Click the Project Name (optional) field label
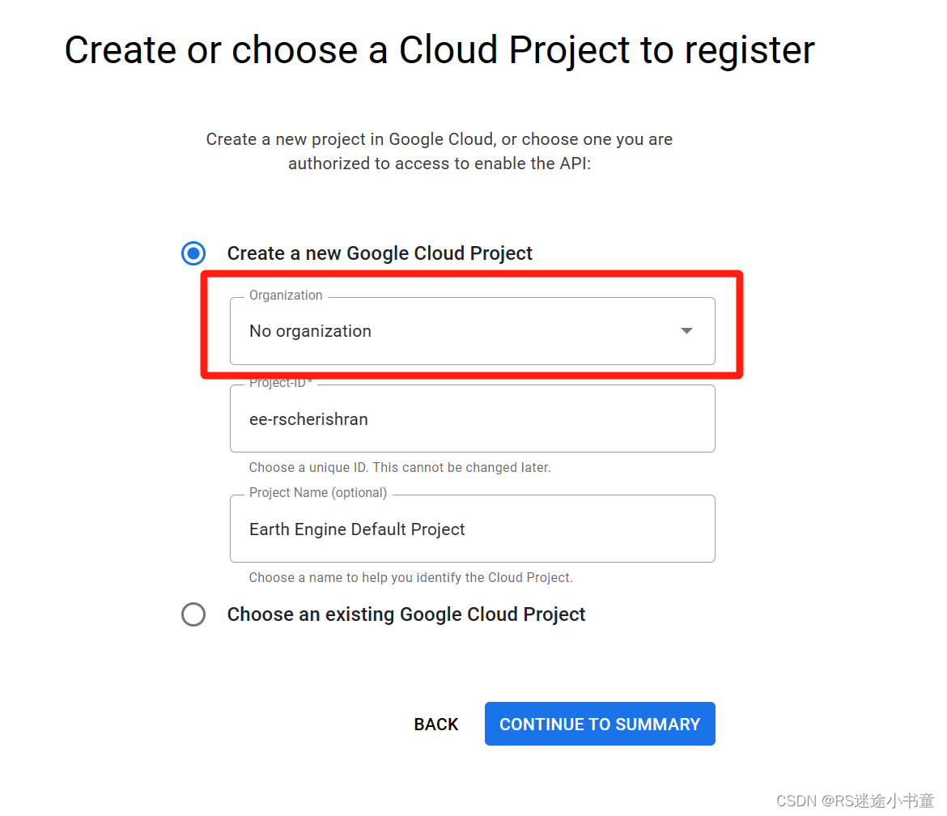 click(318, 493)
